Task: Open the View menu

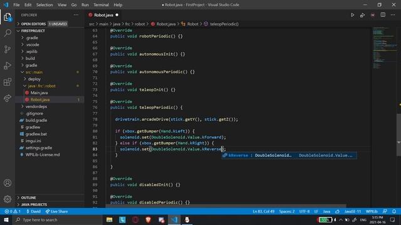Action: pos(62,4)
